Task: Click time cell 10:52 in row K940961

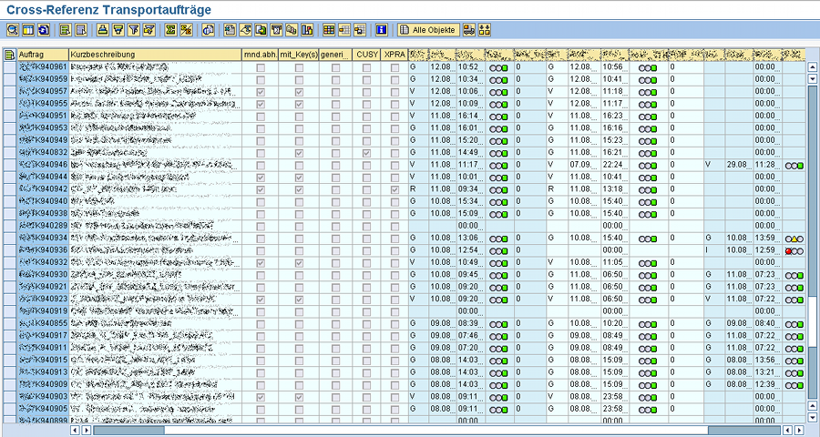Action: 469,66
